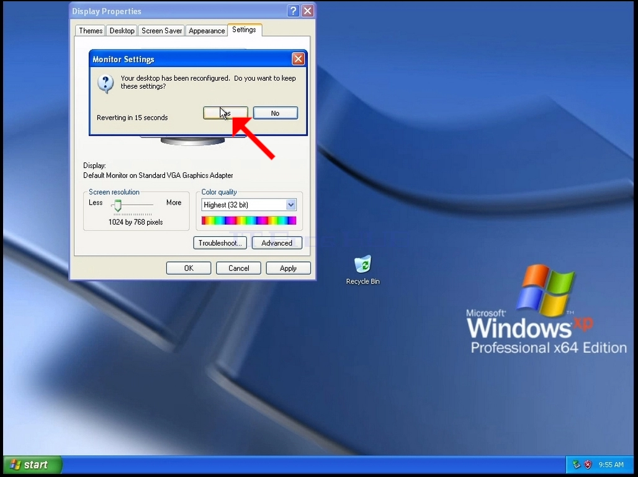Click the help button in Display Properties title bar

point(293,11)
